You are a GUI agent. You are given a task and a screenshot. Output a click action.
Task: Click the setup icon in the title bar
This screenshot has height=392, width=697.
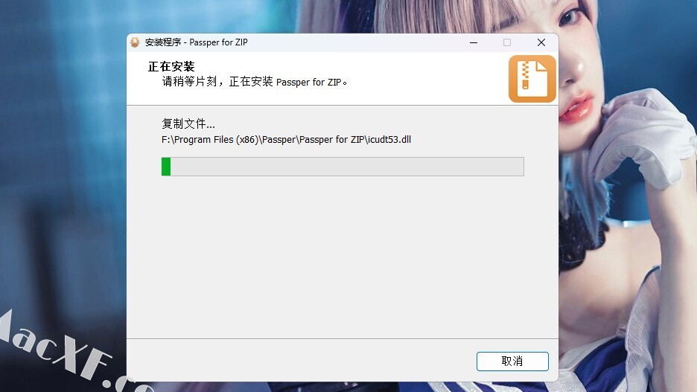[135, 42]
